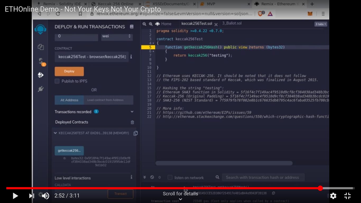Call the getkeccak256... function button

69,151
